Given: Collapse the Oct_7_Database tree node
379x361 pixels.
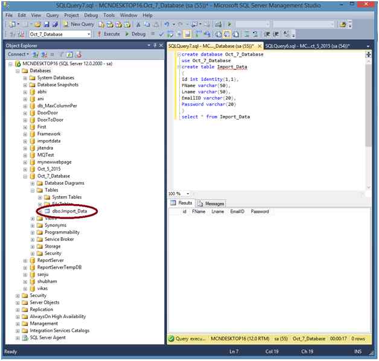Looking at the screenshot, I should [x=25, y=176].
